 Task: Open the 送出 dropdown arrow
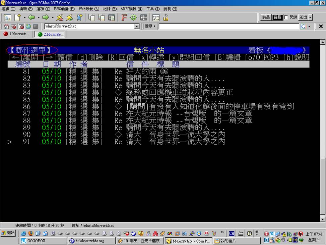click(311, 17)
